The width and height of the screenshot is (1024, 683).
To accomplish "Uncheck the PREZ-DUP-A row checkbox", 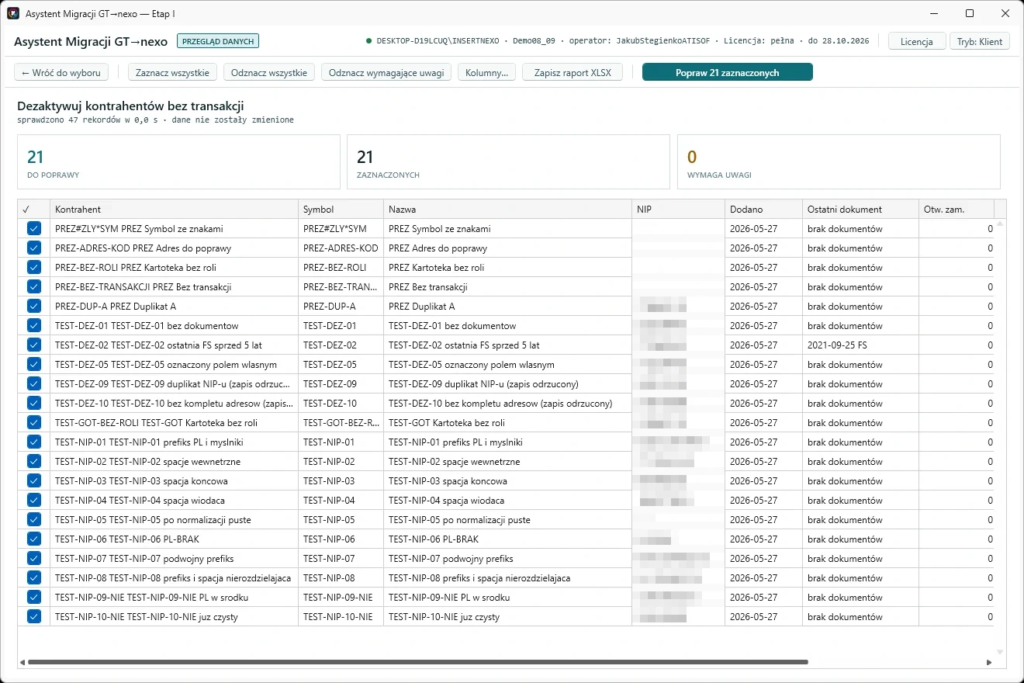I will pos(34,306).
